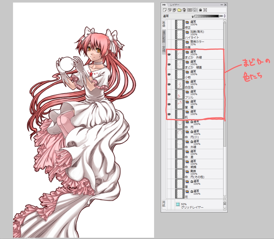
Task: Click the duplicate layer icon
Action: 169,10
